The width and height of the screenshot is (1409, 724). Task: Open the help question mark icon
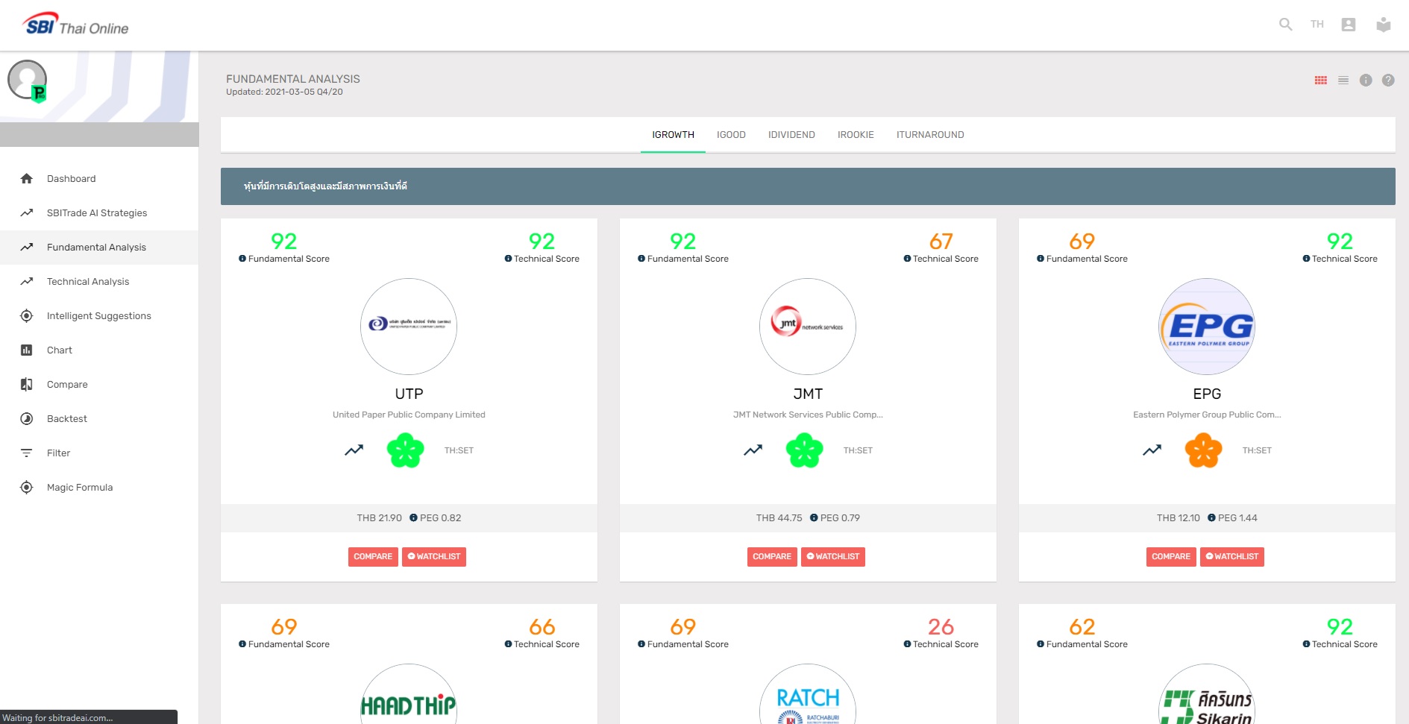tap(1388, 81)
